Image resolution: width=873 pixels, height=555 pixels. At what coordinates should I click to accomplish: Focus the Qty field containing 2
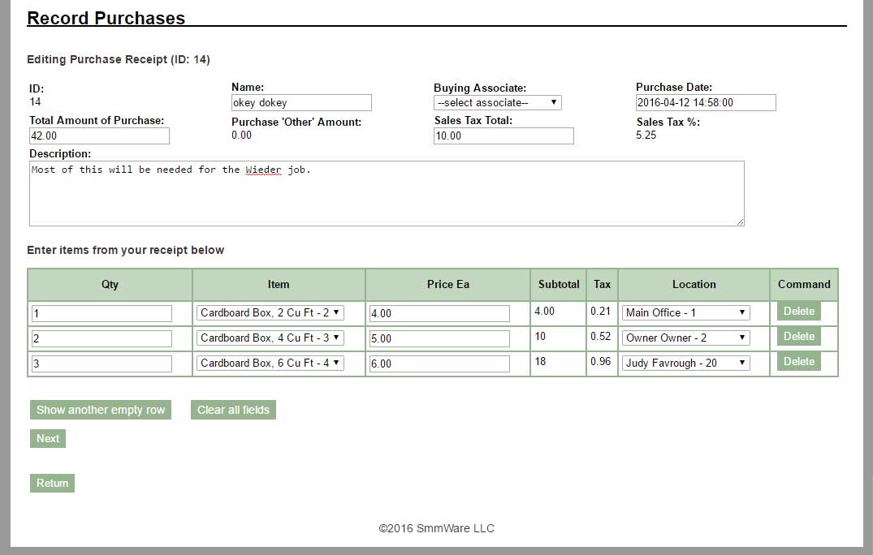(x=102, y=338)
